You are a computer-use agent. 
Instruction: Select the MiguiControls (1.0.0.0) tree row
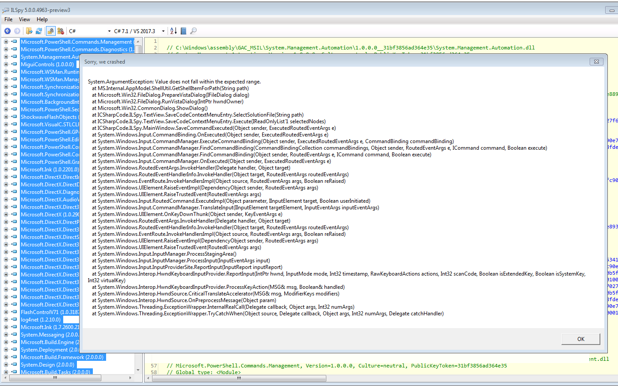[47, 64]
